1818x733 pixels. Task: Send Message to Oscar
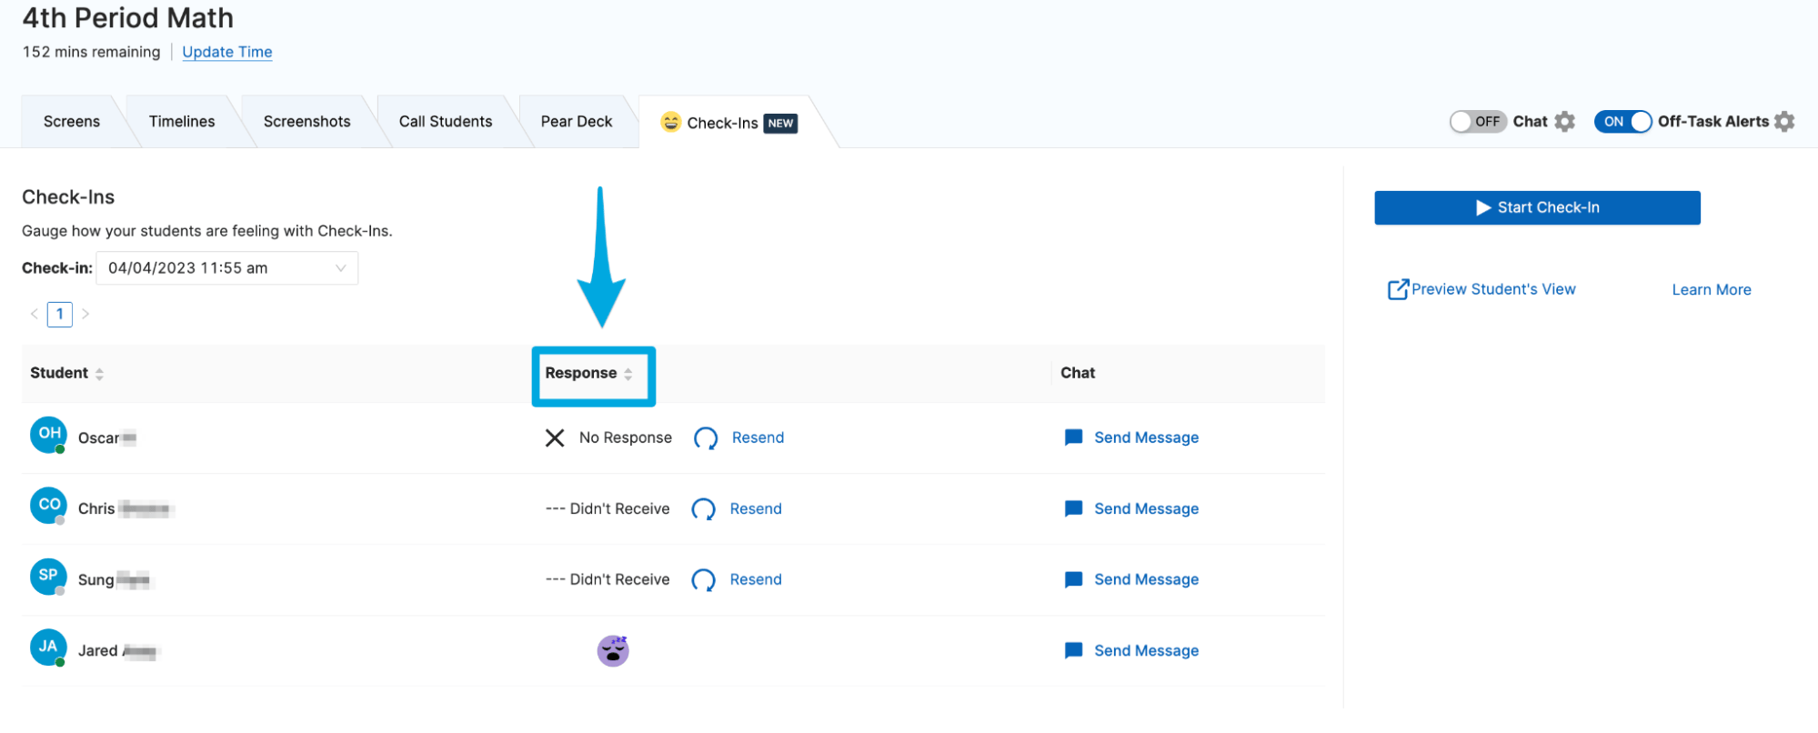1146,437
